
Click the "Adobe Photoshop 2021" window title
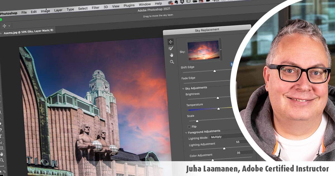tap(154, 10)
